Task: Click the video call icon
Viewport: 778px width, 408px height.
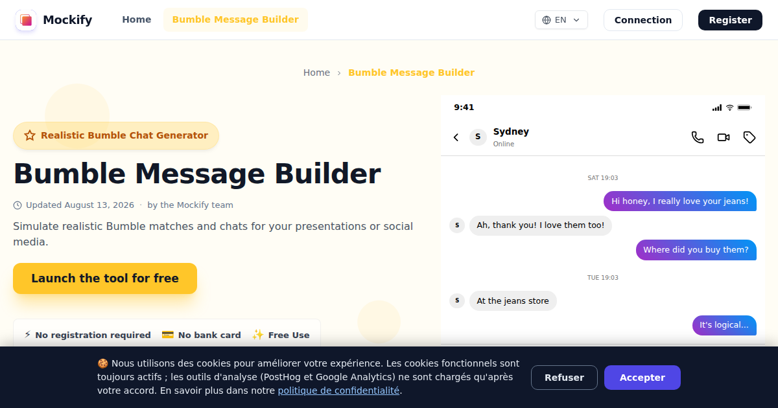Action: 724,137
